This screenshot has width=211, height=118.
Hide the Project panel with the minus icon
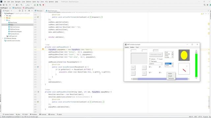click(32, 11)
